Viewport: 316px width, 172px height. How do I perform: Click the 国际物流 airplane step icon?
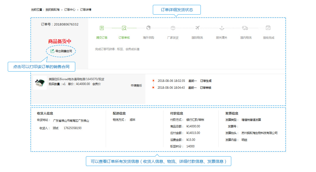(x=197, y=28)
